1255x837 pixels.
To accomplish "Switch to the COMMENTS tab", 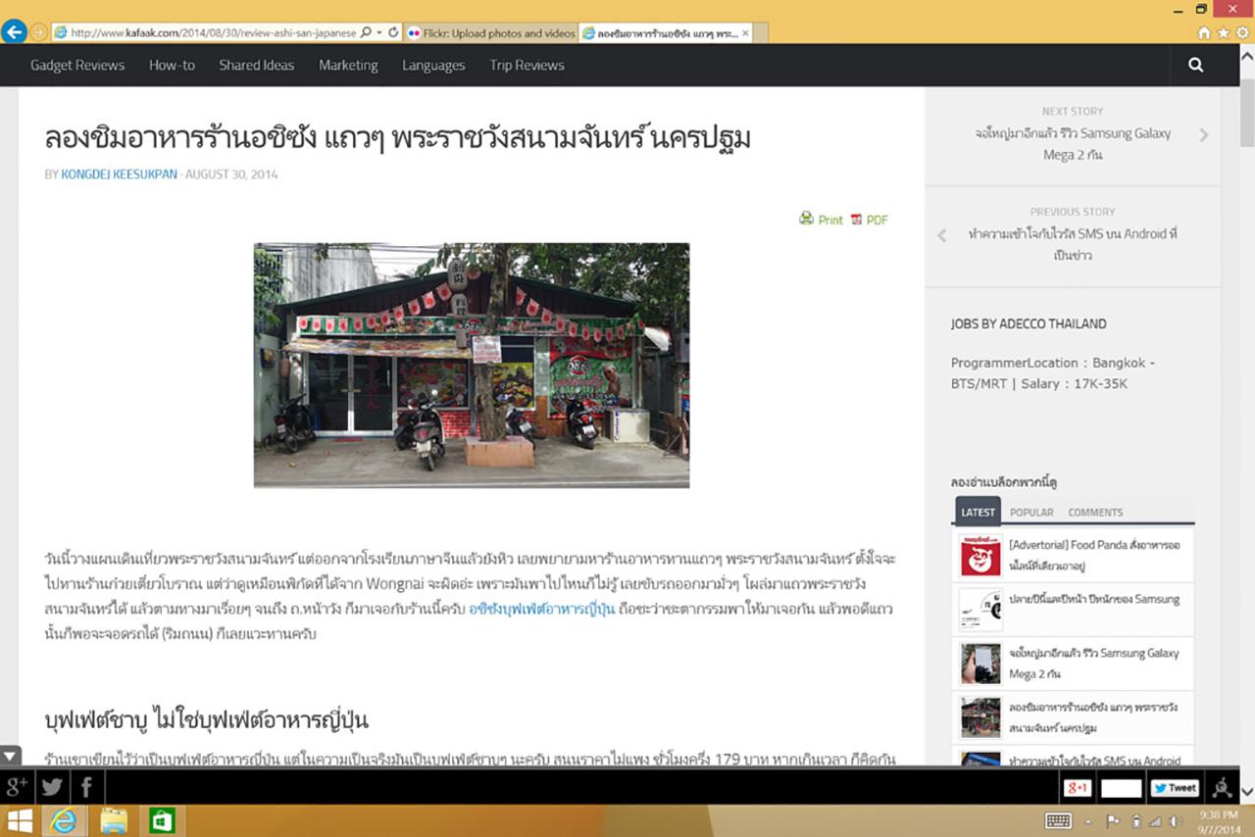I will click(1095, 513).
